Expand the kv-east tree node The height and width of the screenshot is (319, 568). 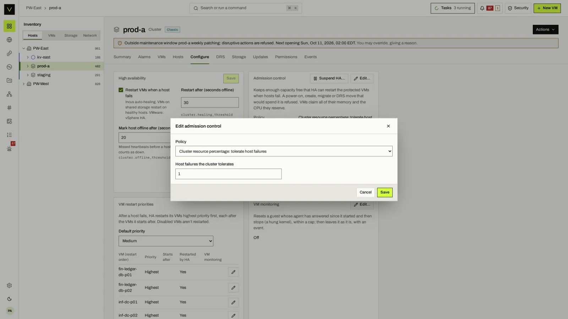point(28,57)
